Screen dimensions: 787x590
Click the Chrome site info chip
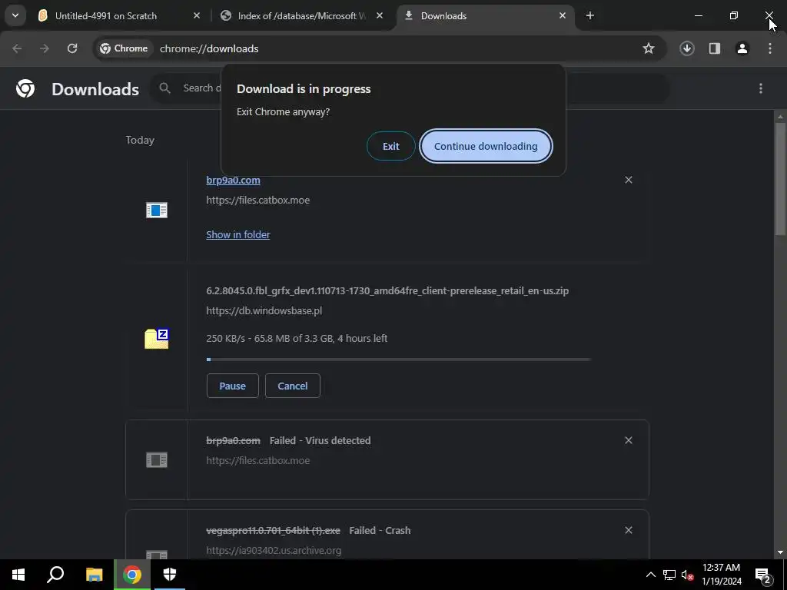124,48
